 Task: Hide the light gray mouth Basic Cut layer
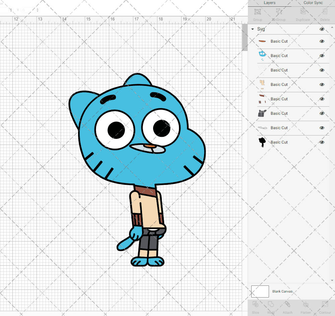322,128
